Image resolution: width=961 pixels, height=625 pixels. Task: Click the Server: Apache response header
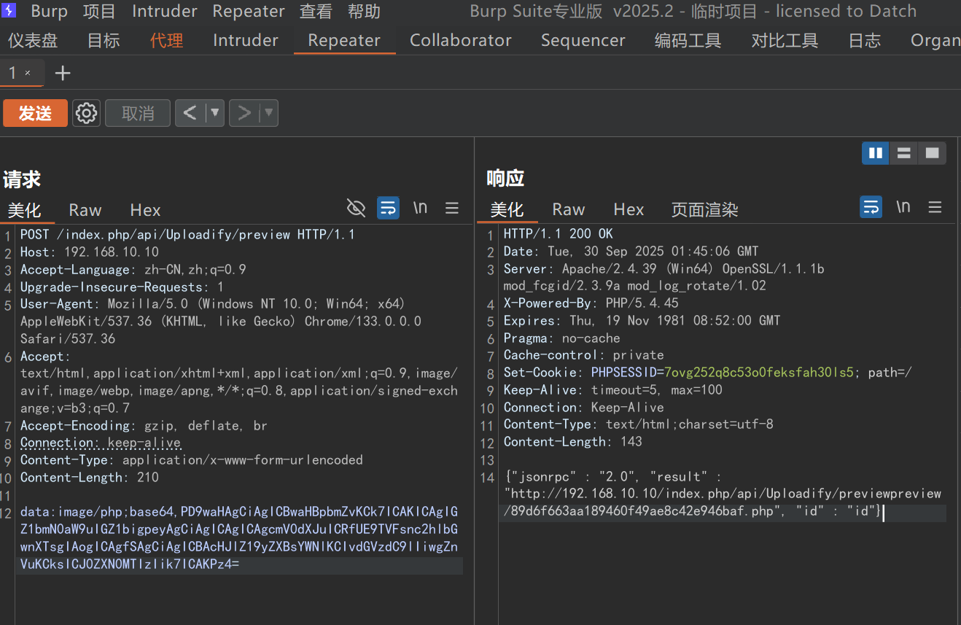(664, 277)
